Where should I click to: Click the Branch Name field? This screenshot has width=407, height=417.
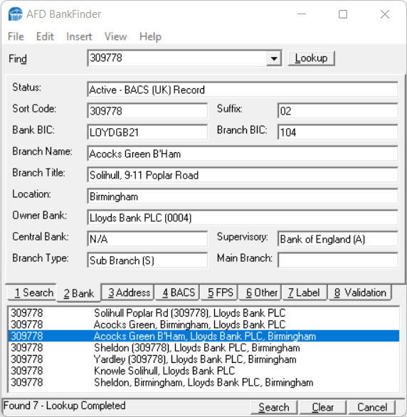(243, 154)
